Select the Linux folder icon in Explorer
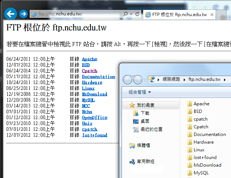The image size is (231, 178). pos(190,150)
